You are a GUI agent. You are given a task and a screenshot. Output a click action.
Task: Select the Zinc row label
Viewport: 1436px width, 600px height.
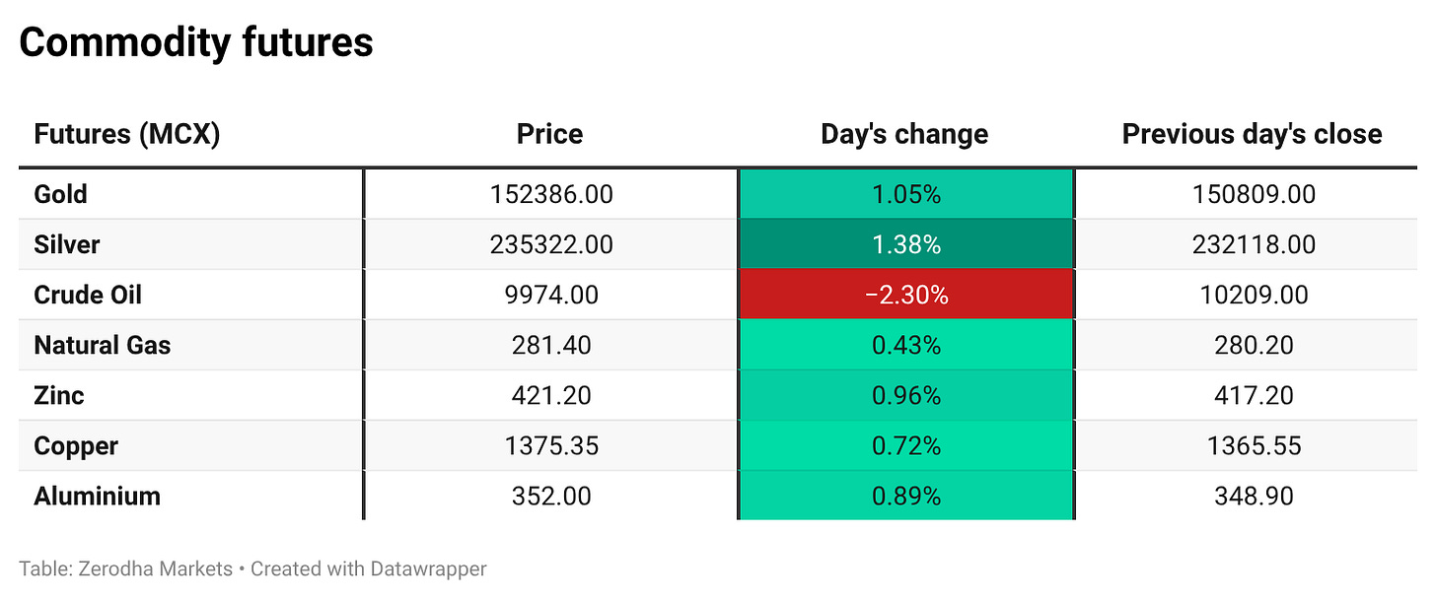59,395
